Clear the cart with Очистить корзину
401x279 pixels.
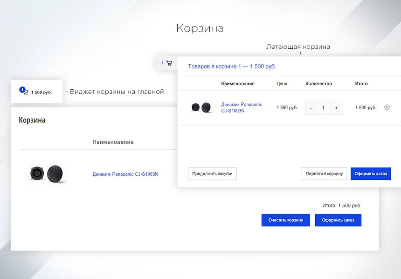(x=285, y=220)
